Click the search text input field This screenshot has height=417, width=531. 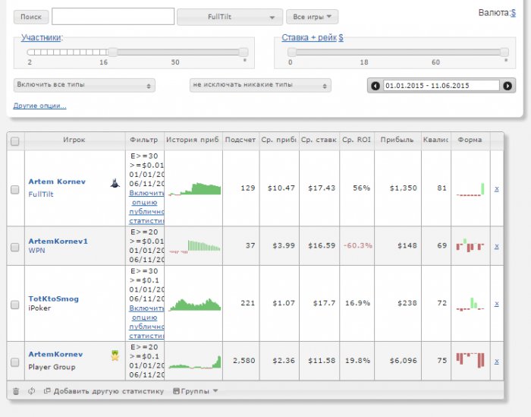[113, 17]
